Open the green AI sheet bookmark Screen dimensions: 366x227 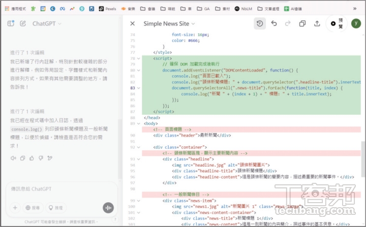(x=293, y=9)
